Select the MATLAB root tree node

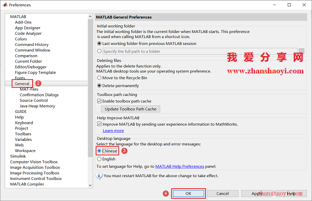pos(18,17)
